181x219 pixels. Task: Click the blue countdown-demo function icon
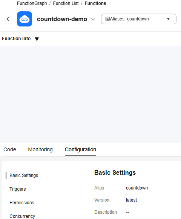[25, 19]
